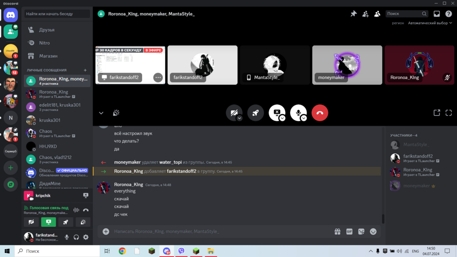View farikstandoff2 in member list
The width and height of the screenshot is (457, 257).
pyautogui.click(x=420, y=158)
